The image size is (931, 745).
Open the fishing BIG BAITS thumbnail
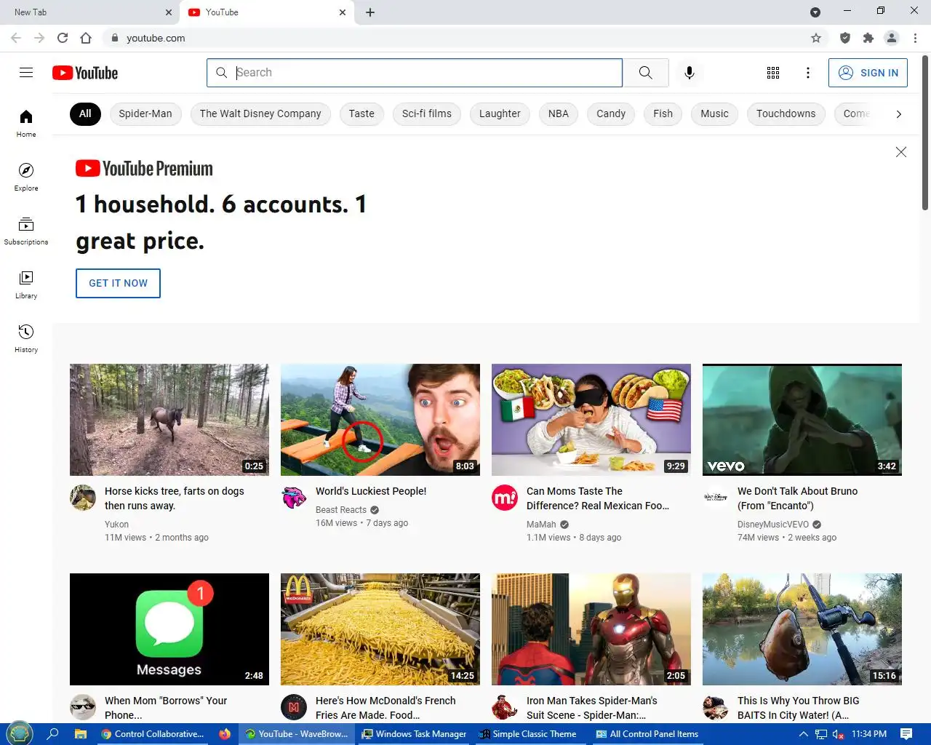point(802,629)
